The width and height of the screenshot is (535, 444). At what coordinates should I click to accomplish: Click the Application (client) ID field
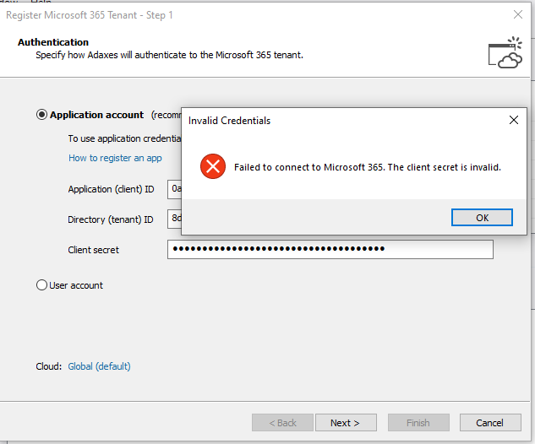tap(174, 189)
